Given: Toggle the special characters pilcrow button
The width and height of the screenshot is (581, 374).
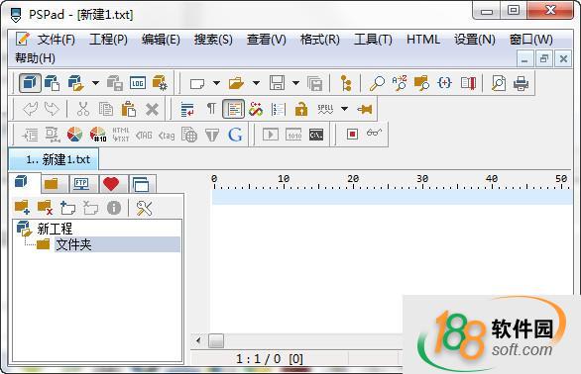Looking at the screenshot, I should [x=211, y=109].
